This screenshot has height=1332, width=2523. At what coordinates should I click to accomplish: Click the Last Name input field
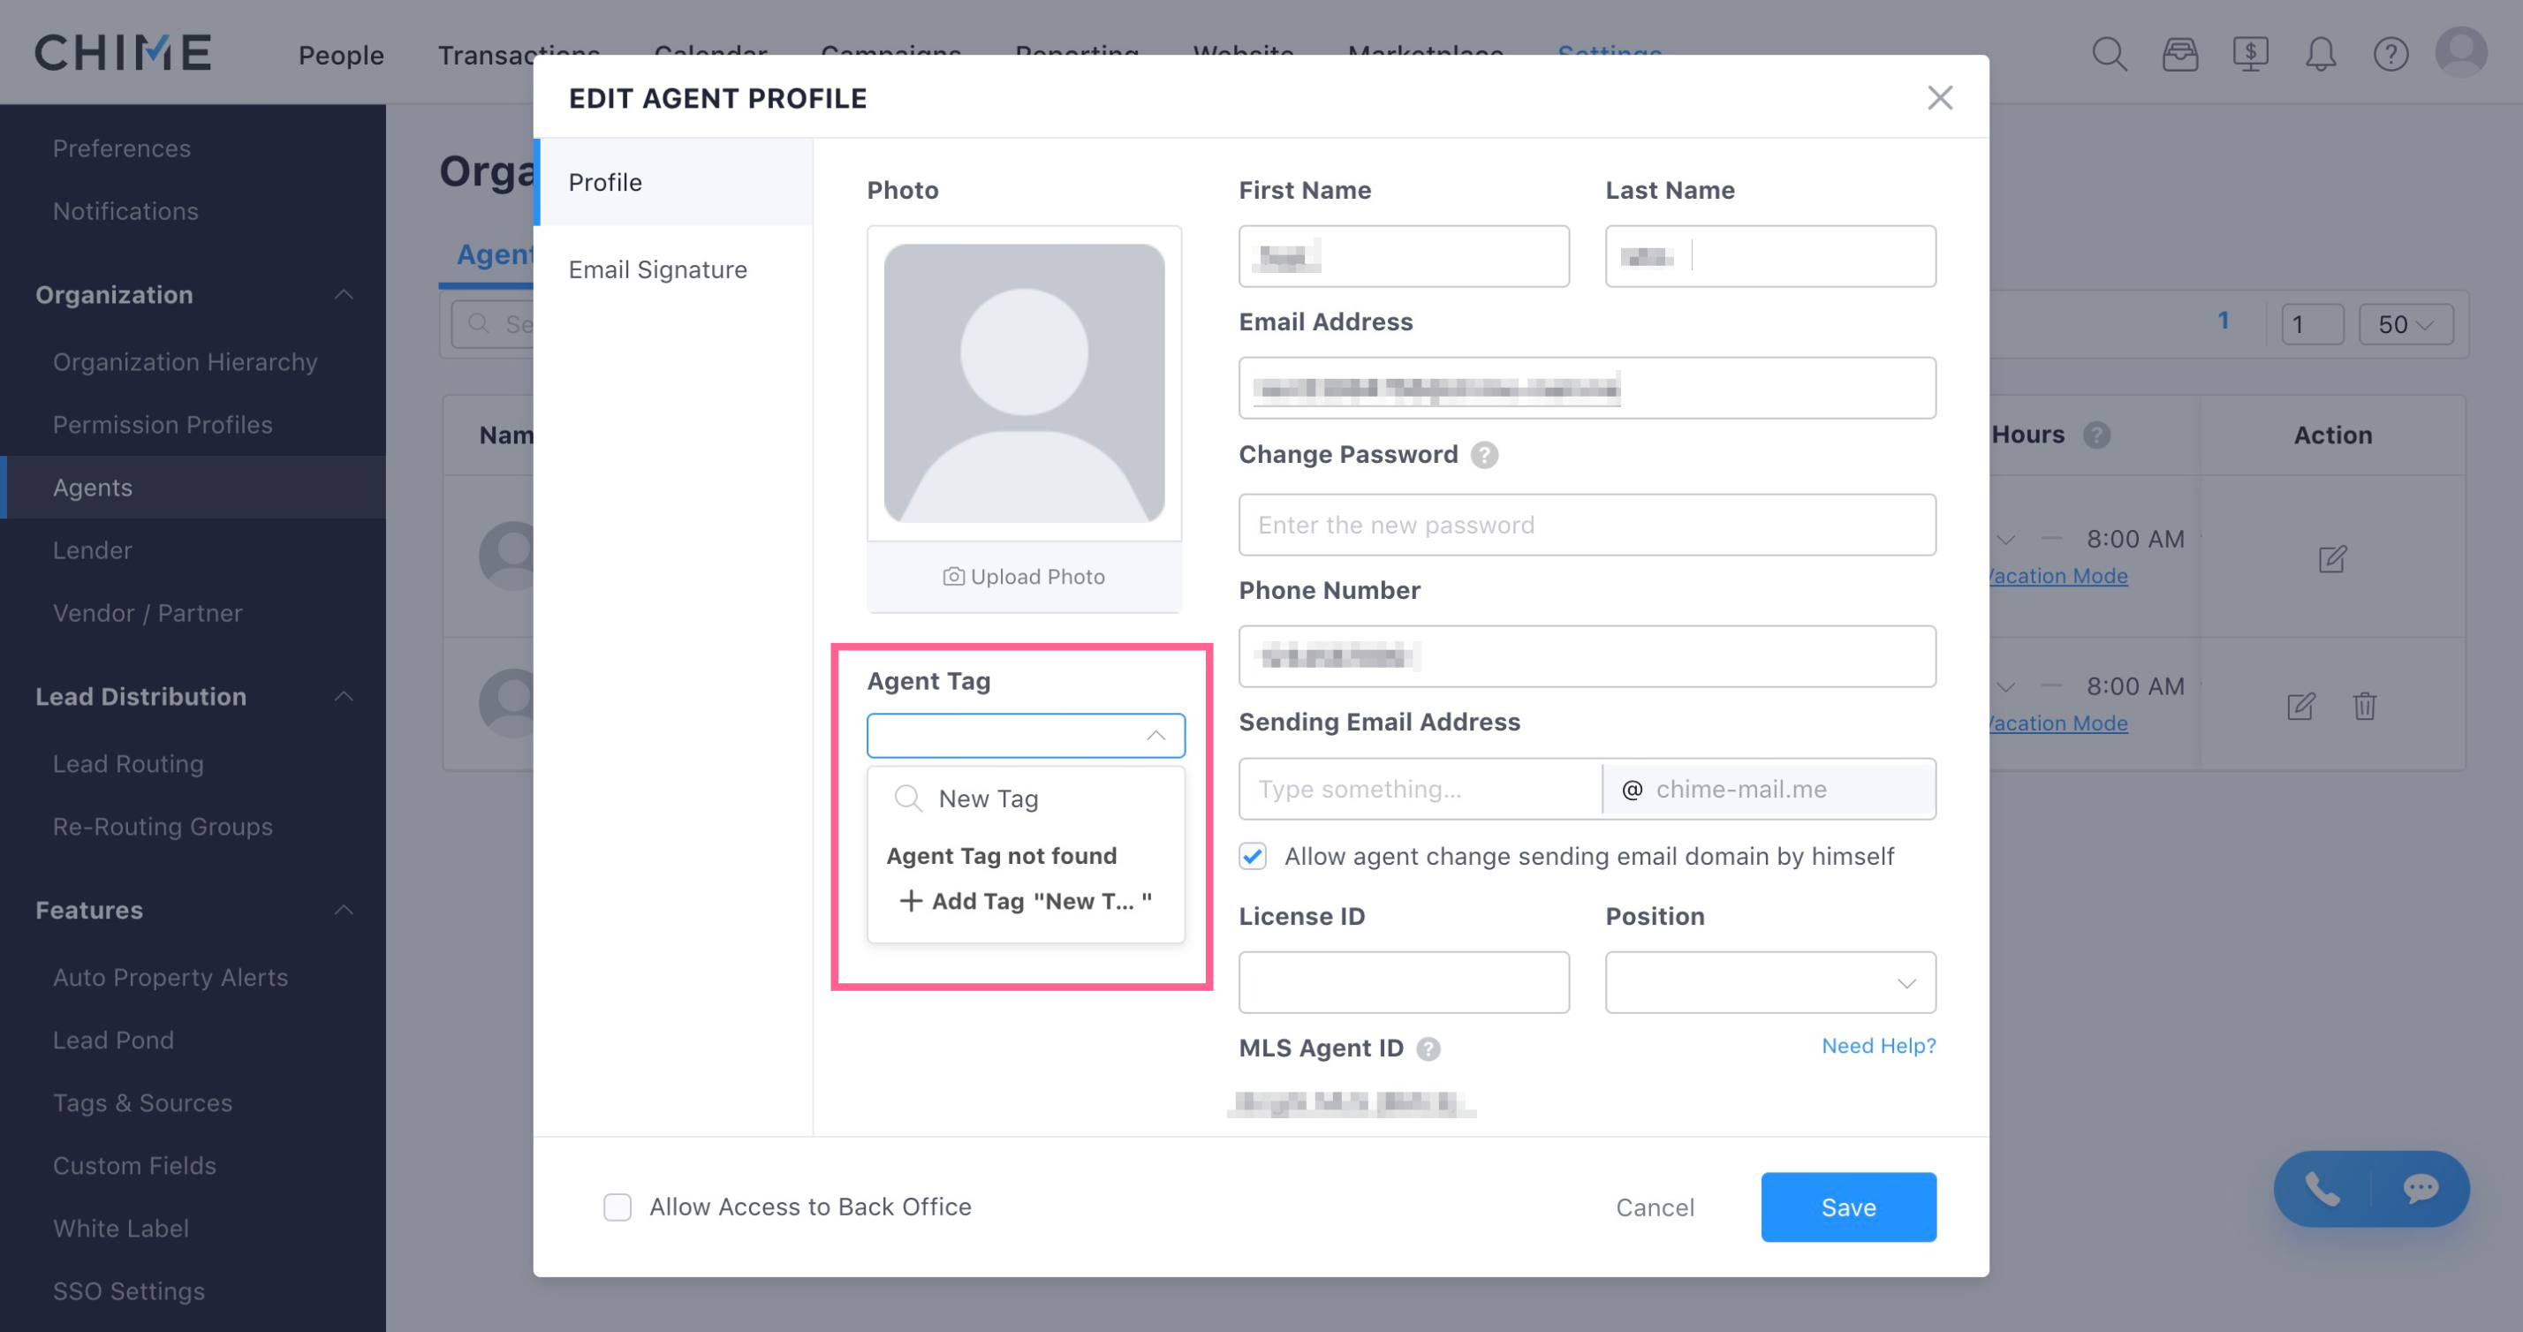click(x=1769, y=257)
